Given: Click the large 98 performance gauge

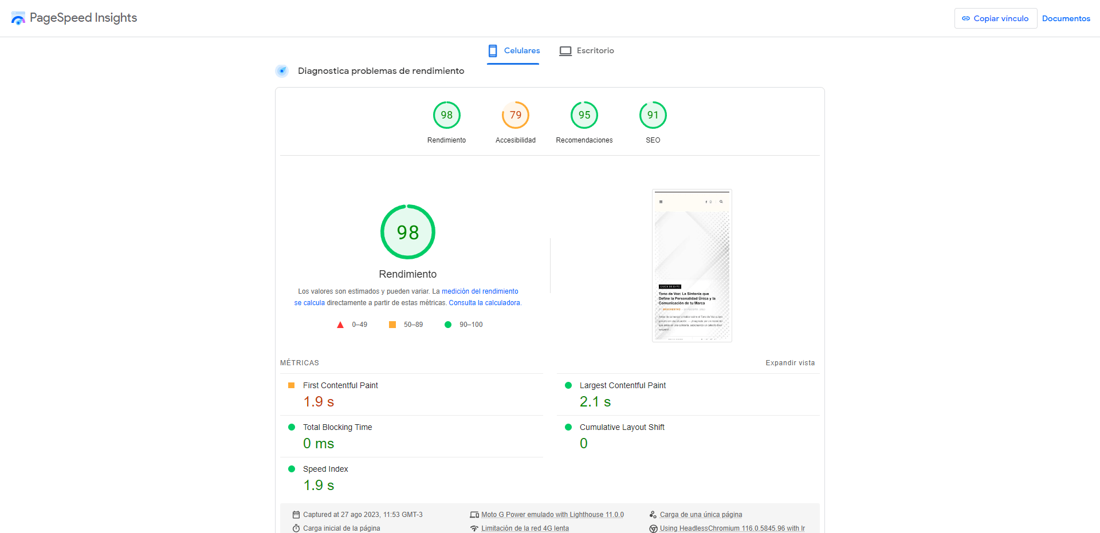Looking at the screenshot, I should tap(407, 232).
